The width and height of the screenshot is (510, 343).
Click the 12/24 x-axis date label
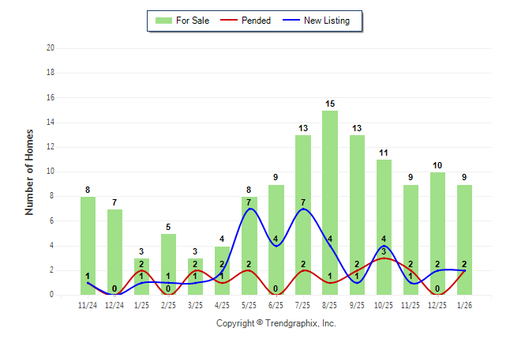tap(115, 304)
